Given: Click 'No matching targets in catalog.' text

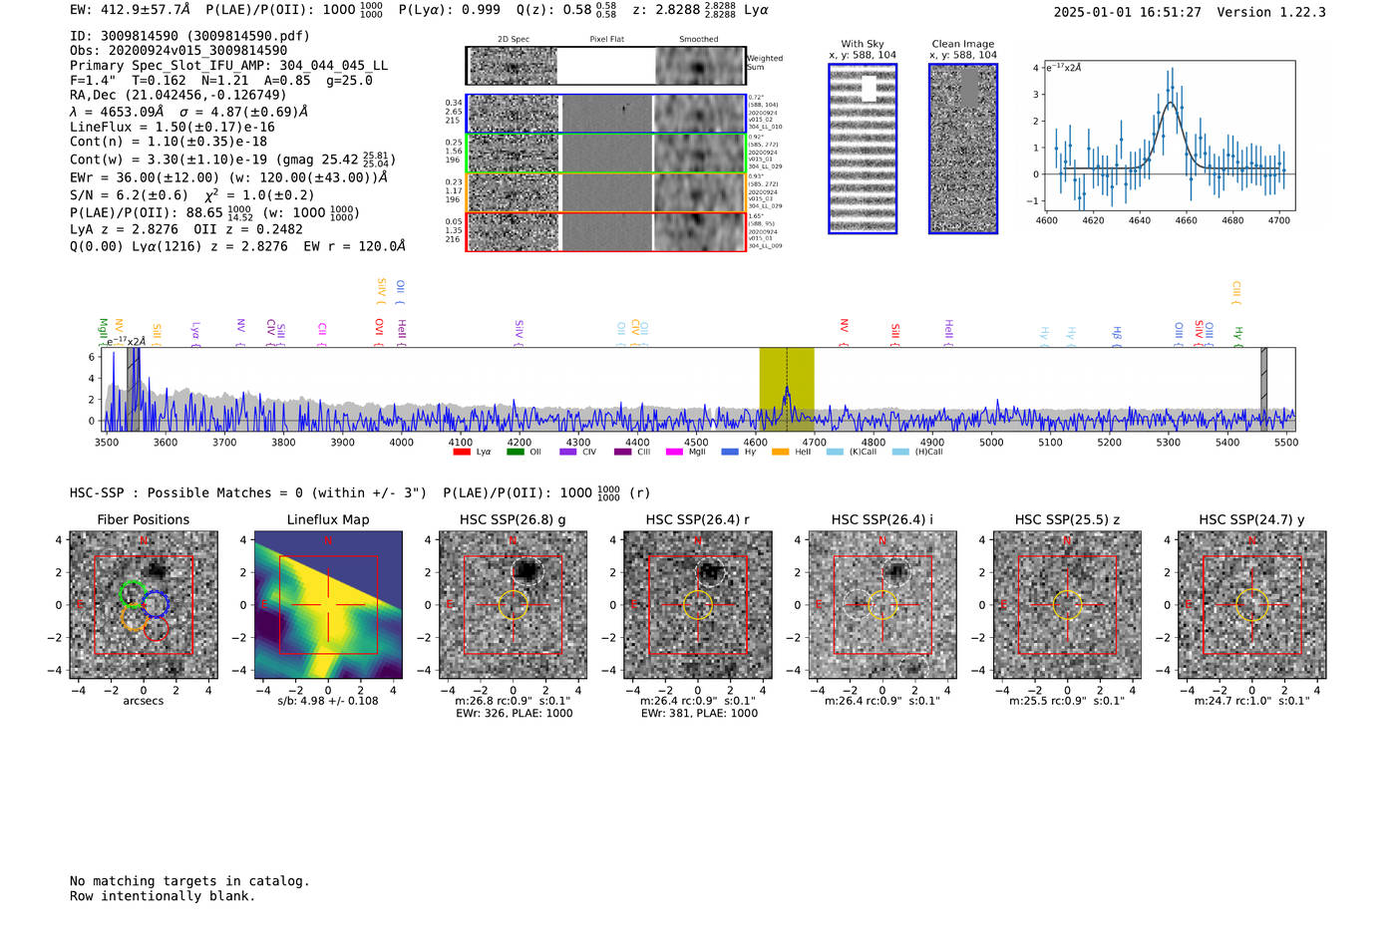Looking at the screenshot, I should pos(189,880).
